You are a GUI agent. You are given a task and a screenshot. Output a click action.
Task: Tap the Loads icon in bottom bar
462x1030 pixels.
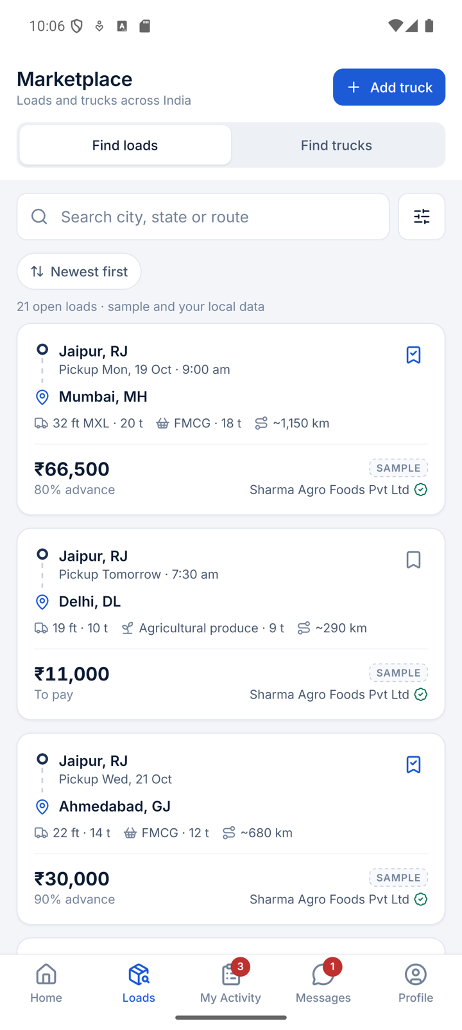[139, 975]
